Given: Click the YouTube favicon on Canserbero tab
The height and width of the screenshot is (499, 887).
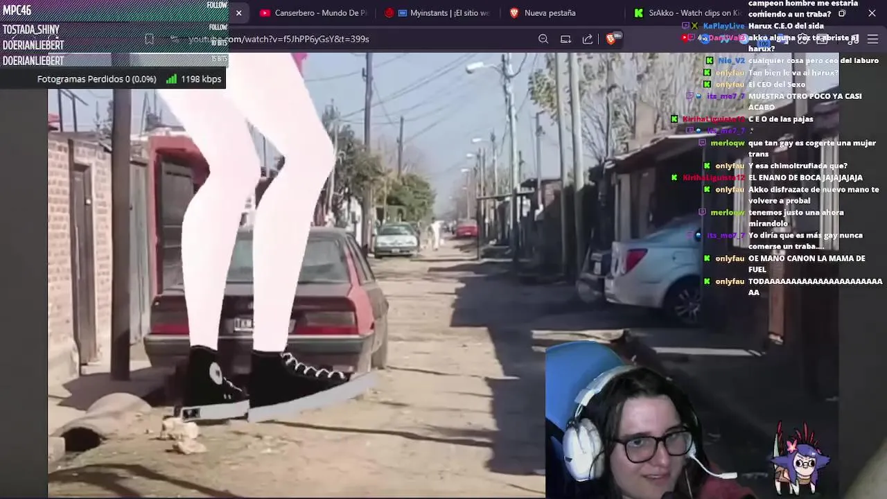Looking at the screenshot, I should (265, 12).
